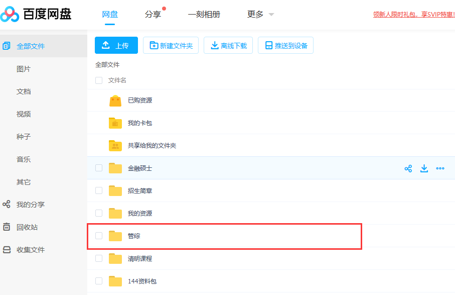Select the 图片 category in sidebar
This screenshot has width=455, height=295.
click(23, 68)
